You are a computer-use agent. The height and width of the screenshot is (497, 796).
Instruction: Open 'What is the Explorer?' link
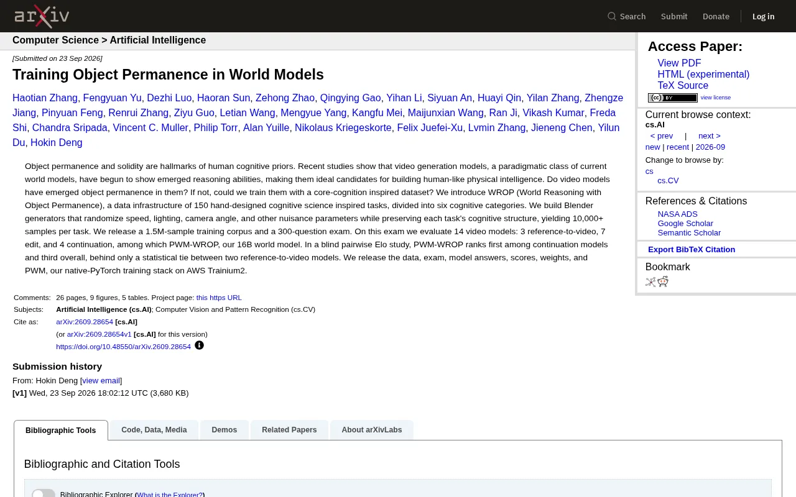pyautogui.click(x=170, y=495)
